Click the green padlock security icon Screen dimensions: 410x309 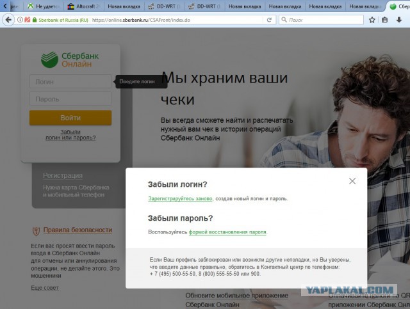pos(35,20)
